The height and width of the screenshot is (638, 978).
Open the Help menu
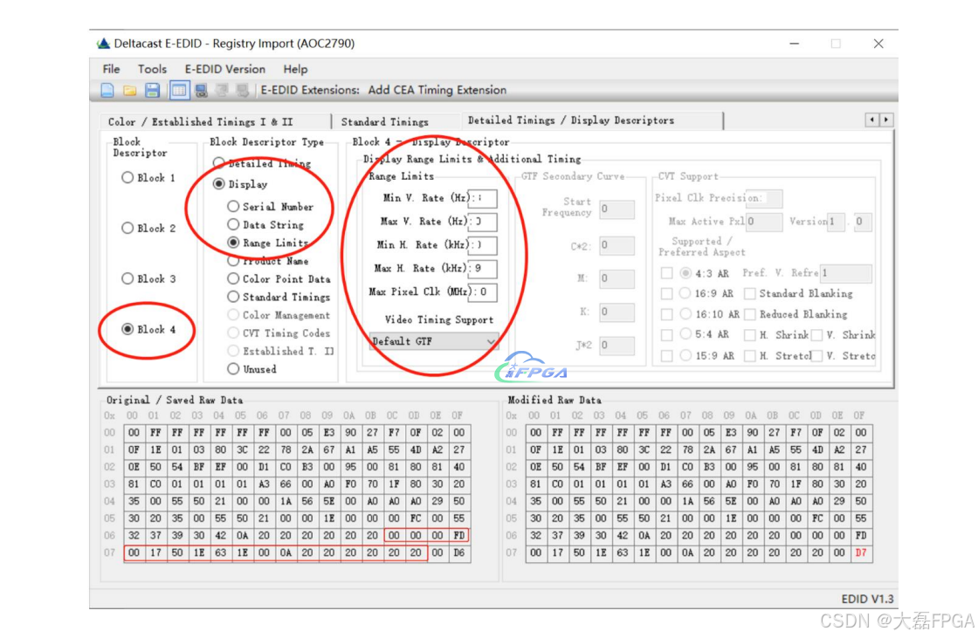point(295,69)
